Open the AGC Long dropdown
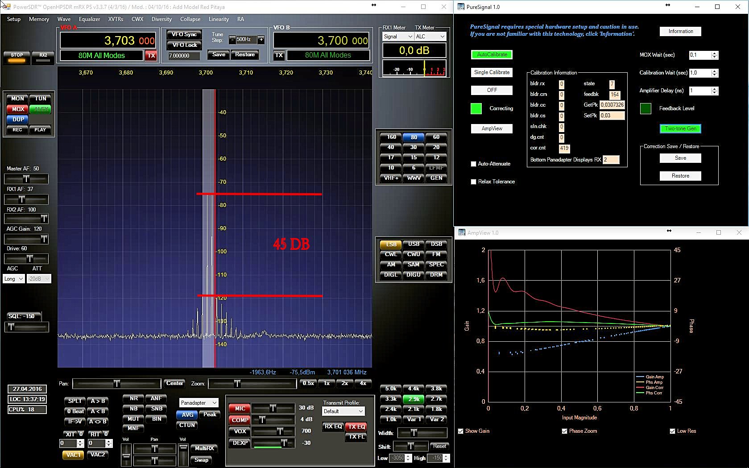The height and width of the screenshot is (468, 749). coord(14,279)
